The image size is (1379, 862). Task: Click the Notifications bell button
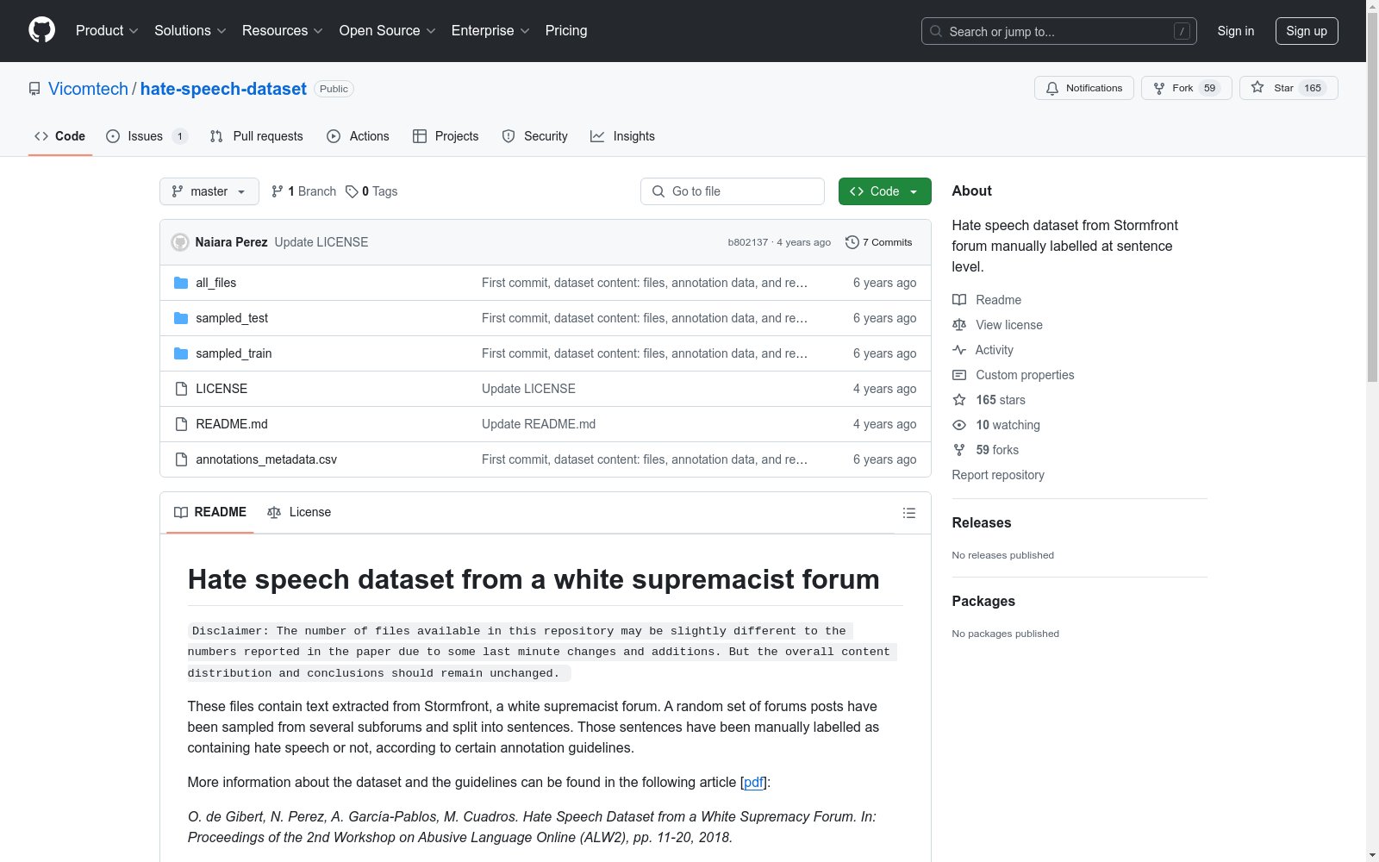1084,88
